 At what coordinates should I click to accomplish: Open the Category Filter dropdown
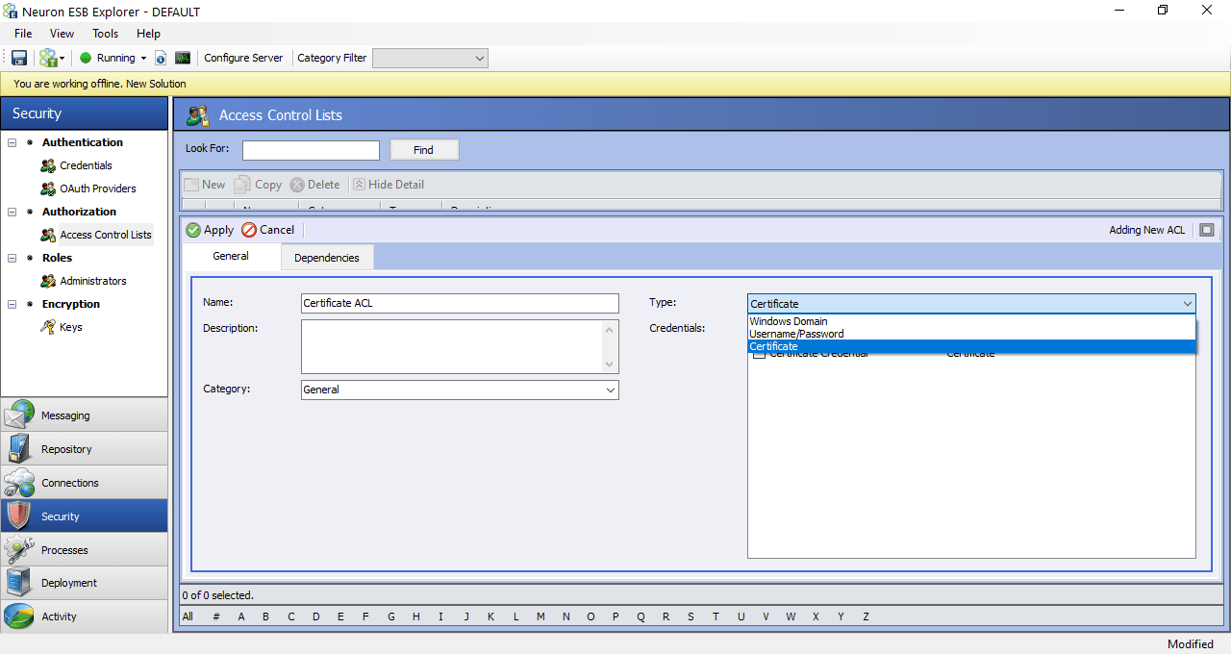click(x=430, y=58)
